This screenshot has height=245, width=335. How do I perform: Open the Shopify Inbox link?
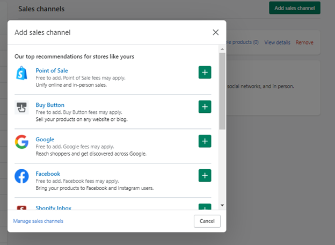tap(53, 207)
